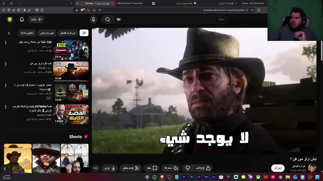The image size is (323, 181).
Task: Open Adobe Photoshop from taskbar
Action: [x=192, y=177]
